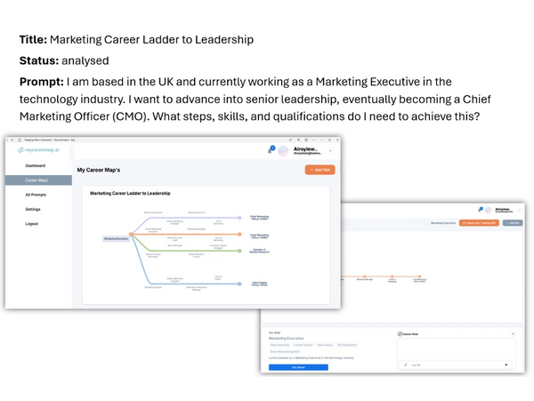The image size is (534, 401).
Task: Click the orange Add Path button
Action: (320, 170)
